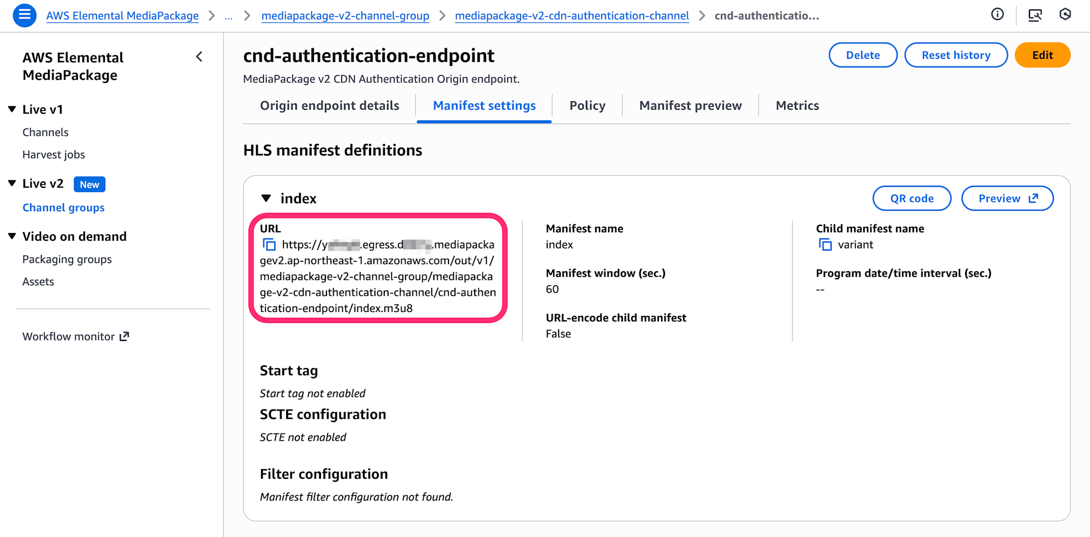This screenshot has width=1090, height=537.
Task: Collapse the side navigation panel arrow
Action: [x=199, y=57]
